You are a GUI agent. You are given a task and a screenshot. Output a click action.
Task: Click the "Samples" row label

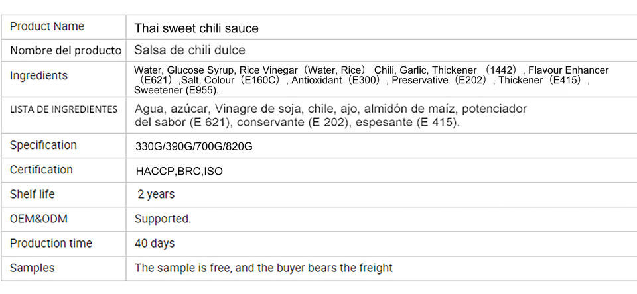pyautogui.click(x=33, y=268)
